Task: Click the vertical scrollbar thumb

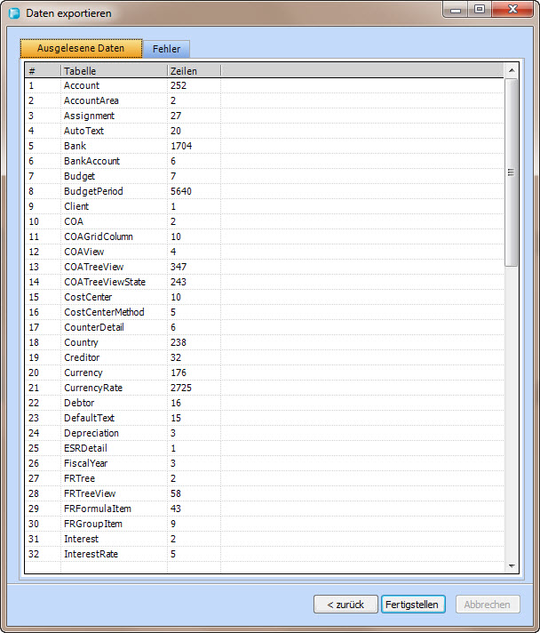Action: pyautogui.click(x=511, y=172)
